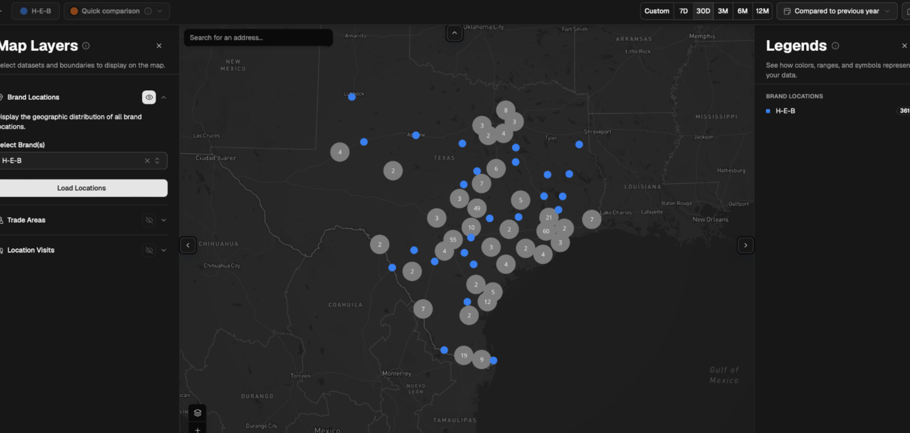Click the blue location dot at Abilene
The width and height of the screenshot is (910, 433).
416,135
